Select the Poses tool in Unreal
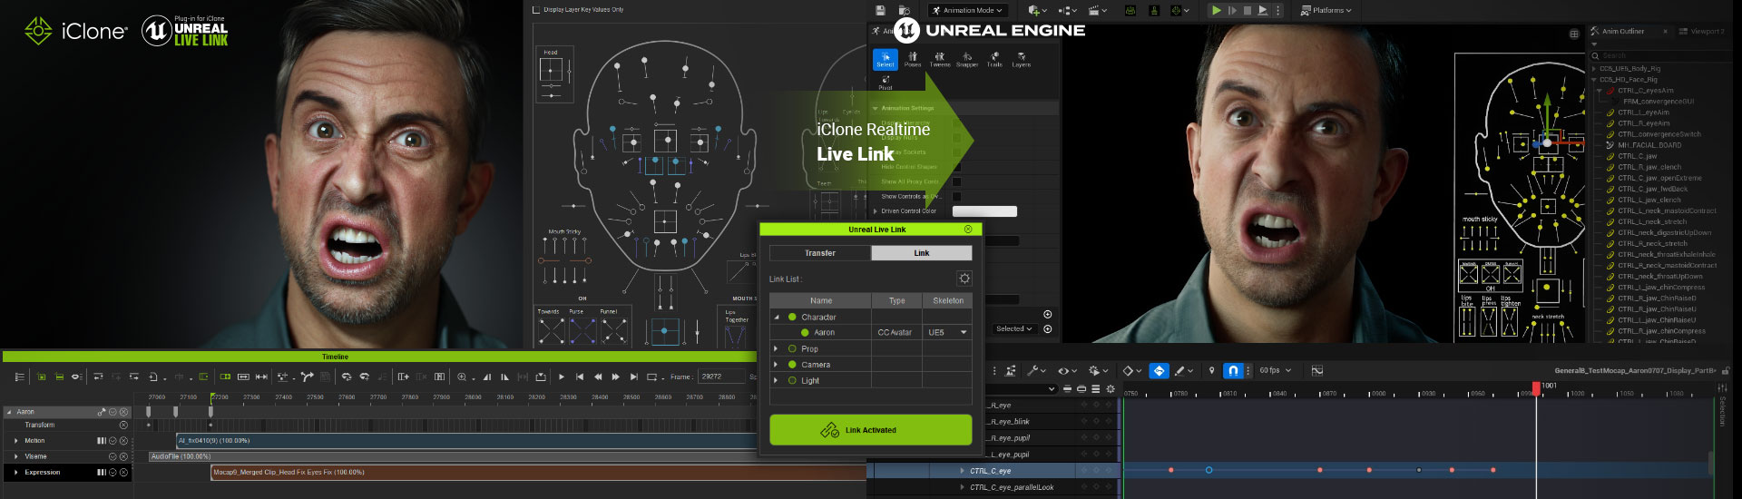The image size is (1742, 499). pos(913,59)
